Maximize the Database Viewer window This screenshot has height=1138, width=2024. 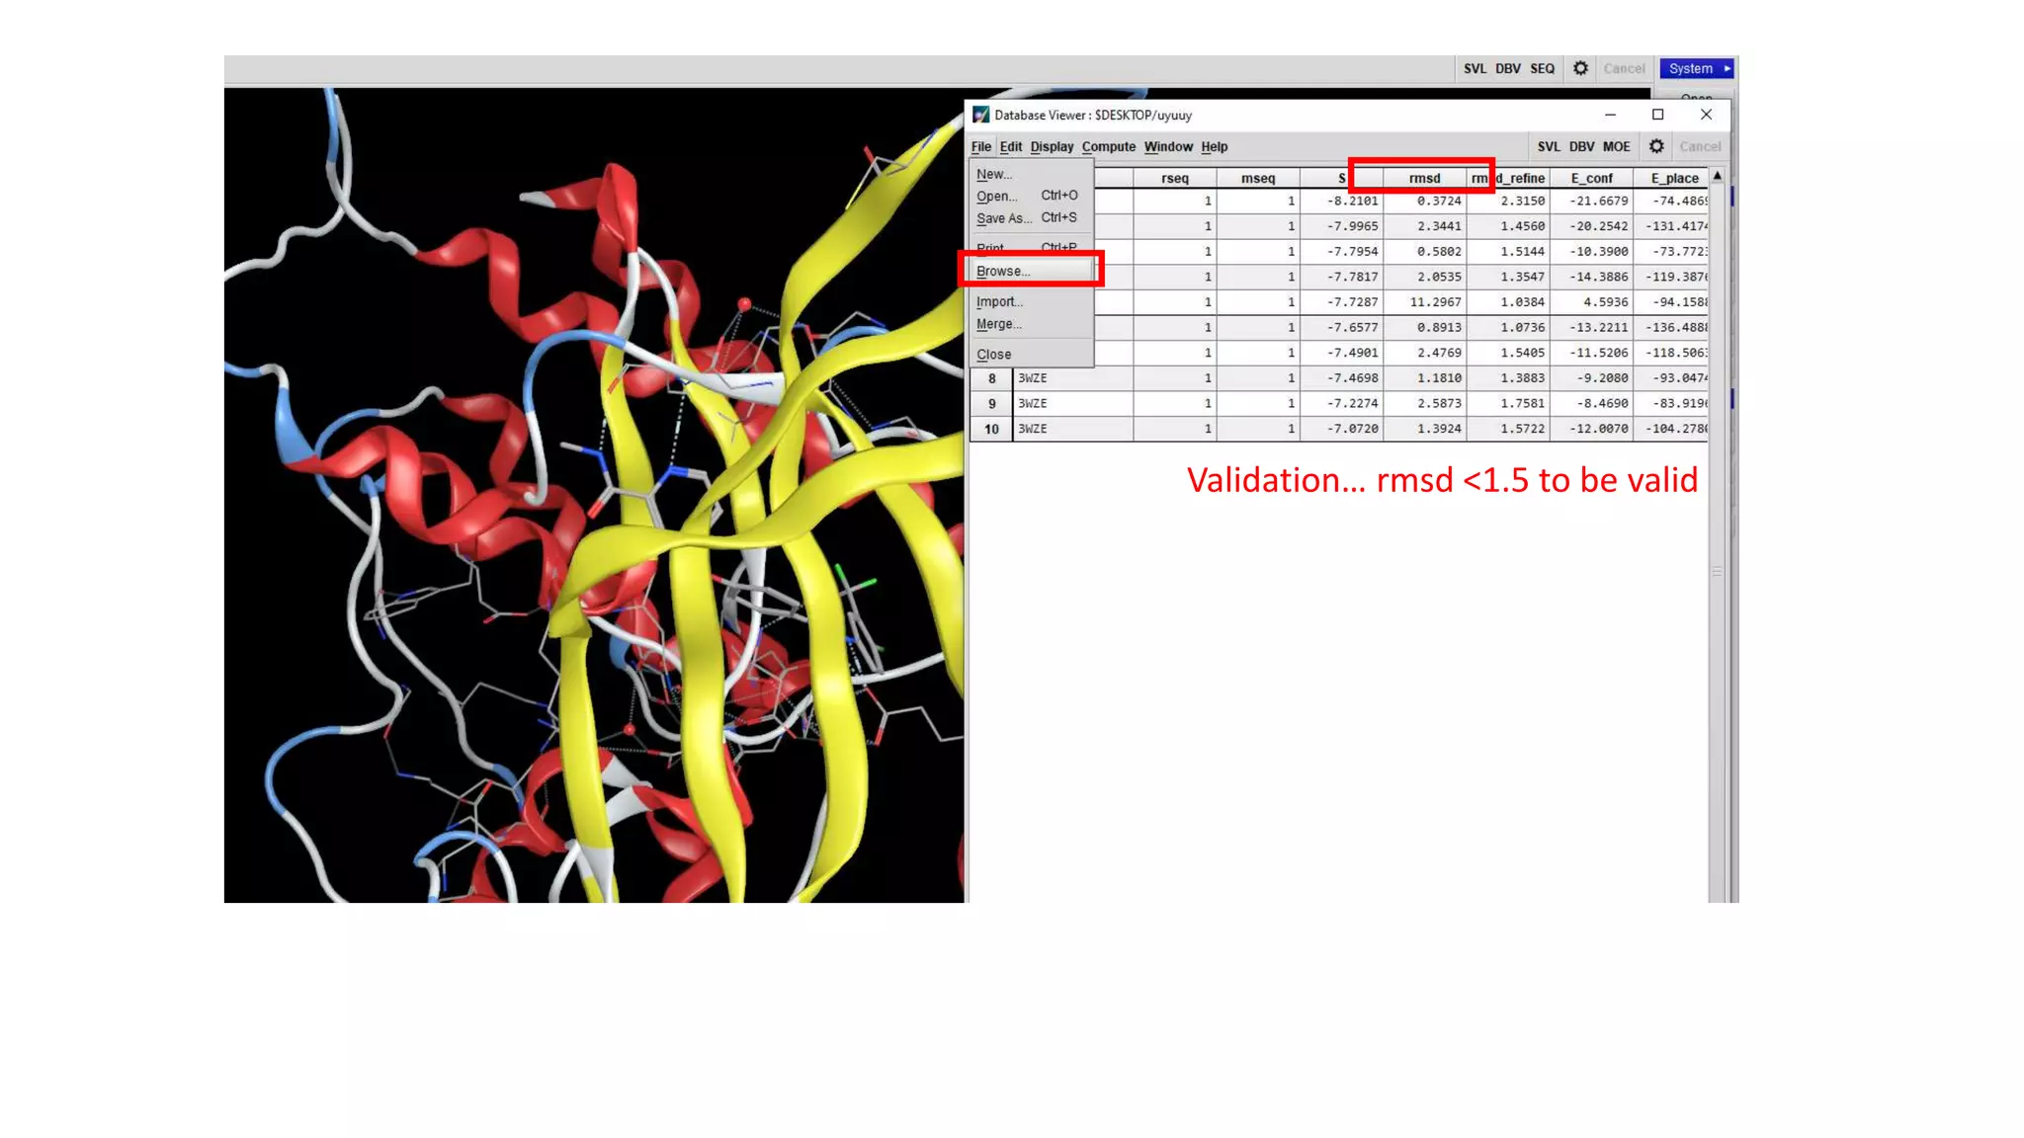[x=1657, y=115]
